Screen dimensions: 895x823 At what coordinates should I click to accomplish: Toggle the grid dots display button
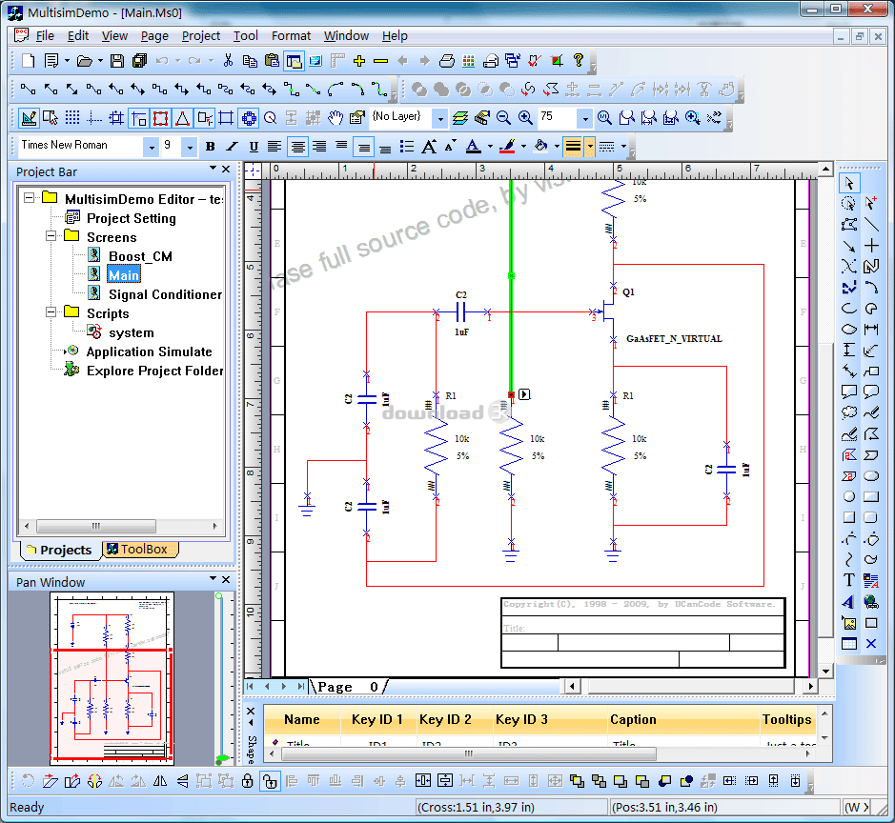coord(72,118)
